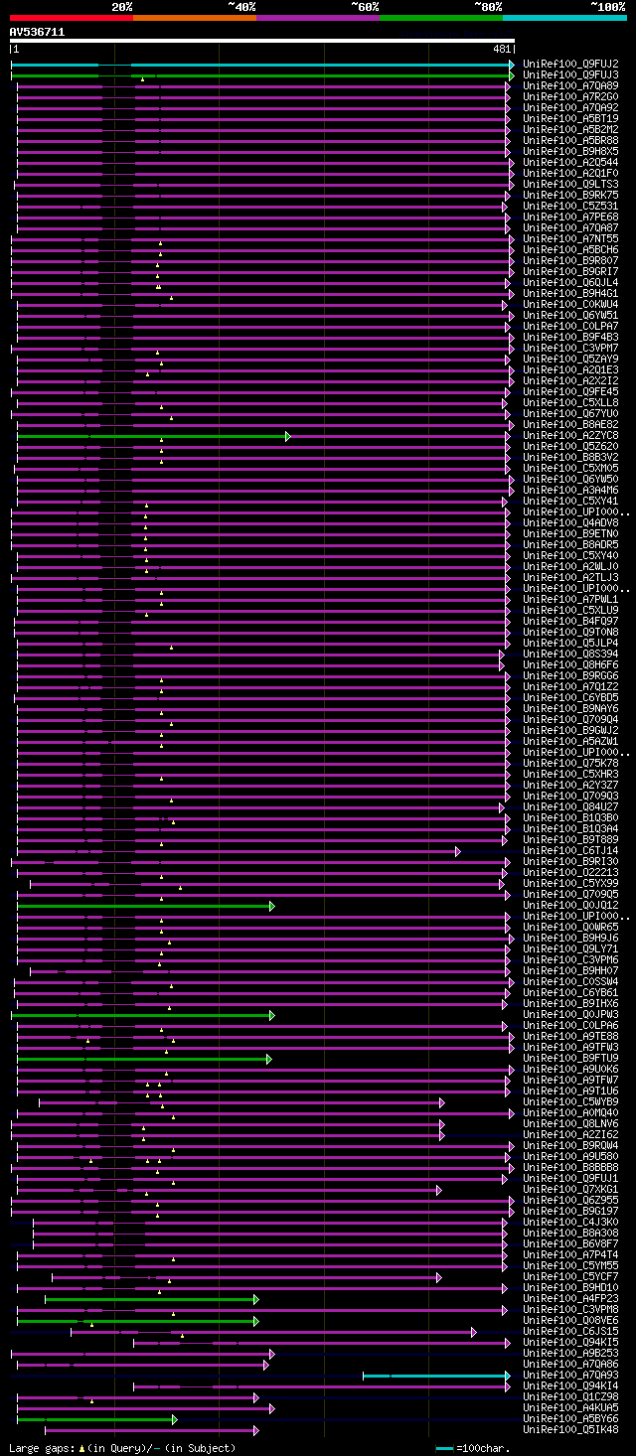The width and height of the screenshot is (636, 1456).
Task: Click the cyan alignment segment for A7QA93
Action: (438, 1376)
